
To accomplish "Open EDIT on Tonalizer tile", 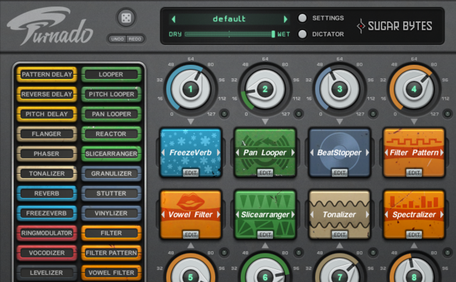I will coord(340,235).
